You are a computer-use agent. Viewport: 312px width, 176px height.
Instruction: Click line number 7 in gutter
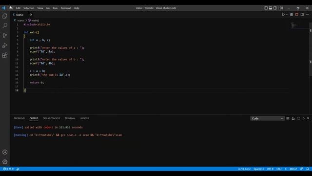(x=18, y=48)
